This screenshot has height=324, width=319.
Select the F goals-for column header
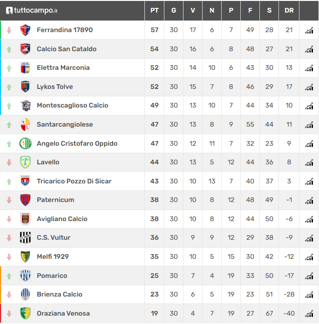[250, 10]
